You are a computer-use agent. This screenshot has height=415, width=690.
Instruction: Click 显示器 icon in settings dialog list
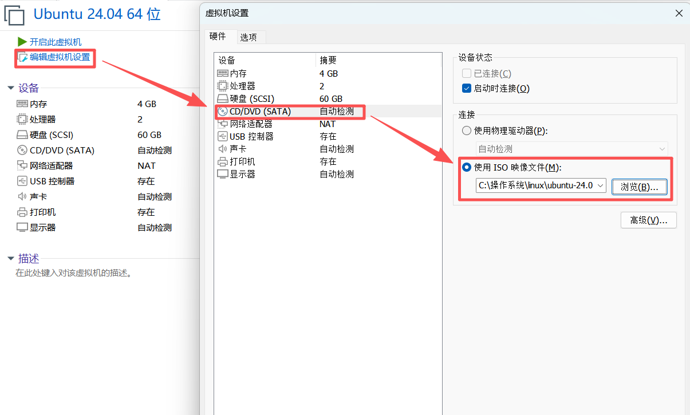click(x=223, y=174)
